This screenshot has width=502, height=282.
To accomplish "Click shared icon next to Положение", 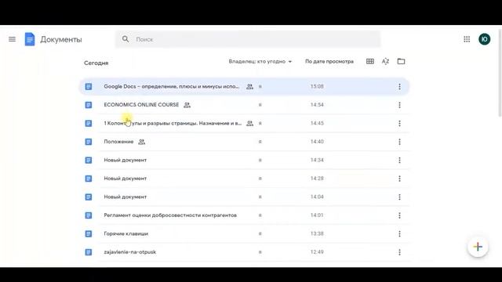I will (141, 142).
